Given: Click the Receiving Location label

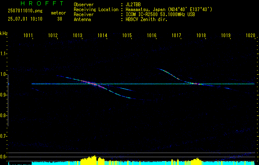Looking at the screenshot, I should 96,9.
